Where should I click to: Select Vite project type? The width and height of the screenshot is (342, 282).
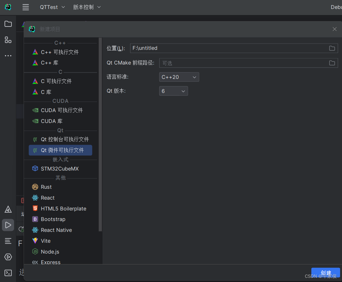pos(60,241)
